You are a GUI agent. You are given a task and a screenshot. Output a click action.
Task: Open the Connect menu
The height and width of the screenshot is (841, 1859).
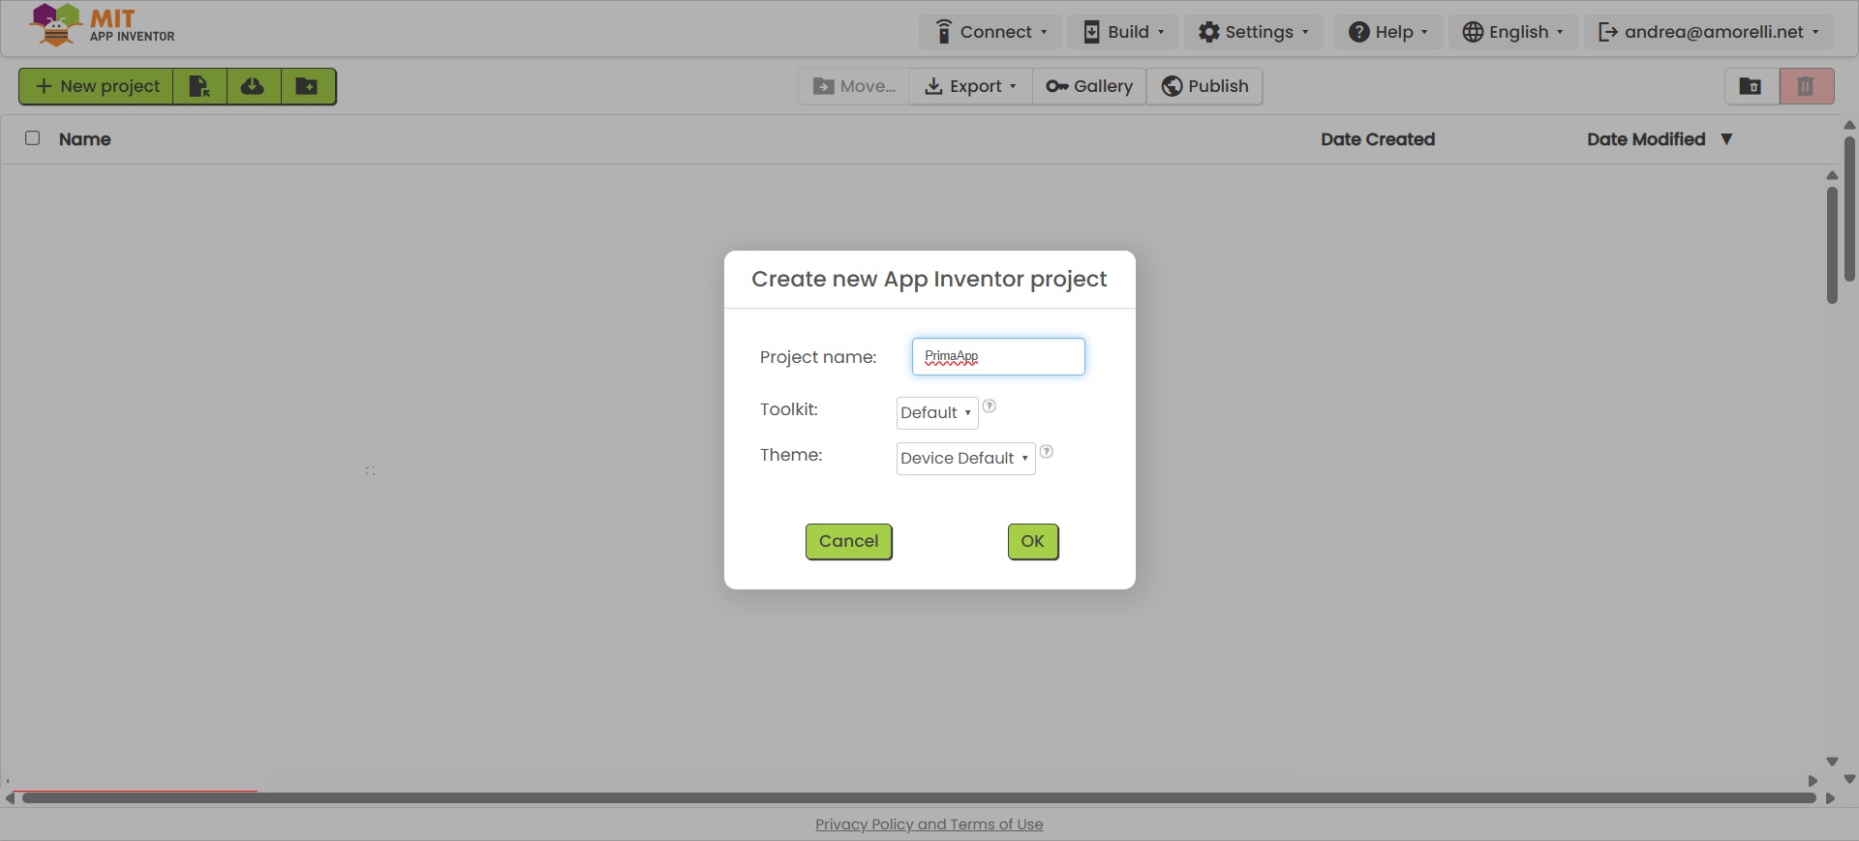click(x=990, y=32)
